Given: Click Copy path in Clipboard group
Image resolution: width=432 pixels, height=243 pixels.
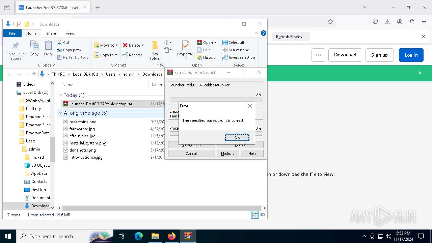Looking at the screenshot, I should 69,50.
